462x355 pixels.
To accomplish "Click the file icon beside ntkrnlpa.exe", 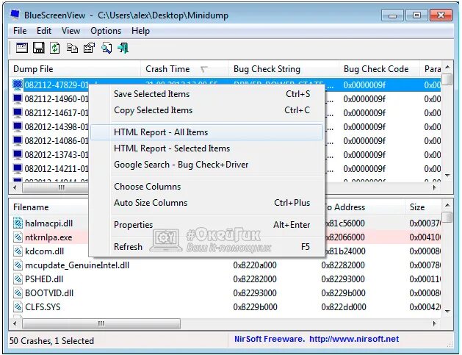I will tap(18, 237).
